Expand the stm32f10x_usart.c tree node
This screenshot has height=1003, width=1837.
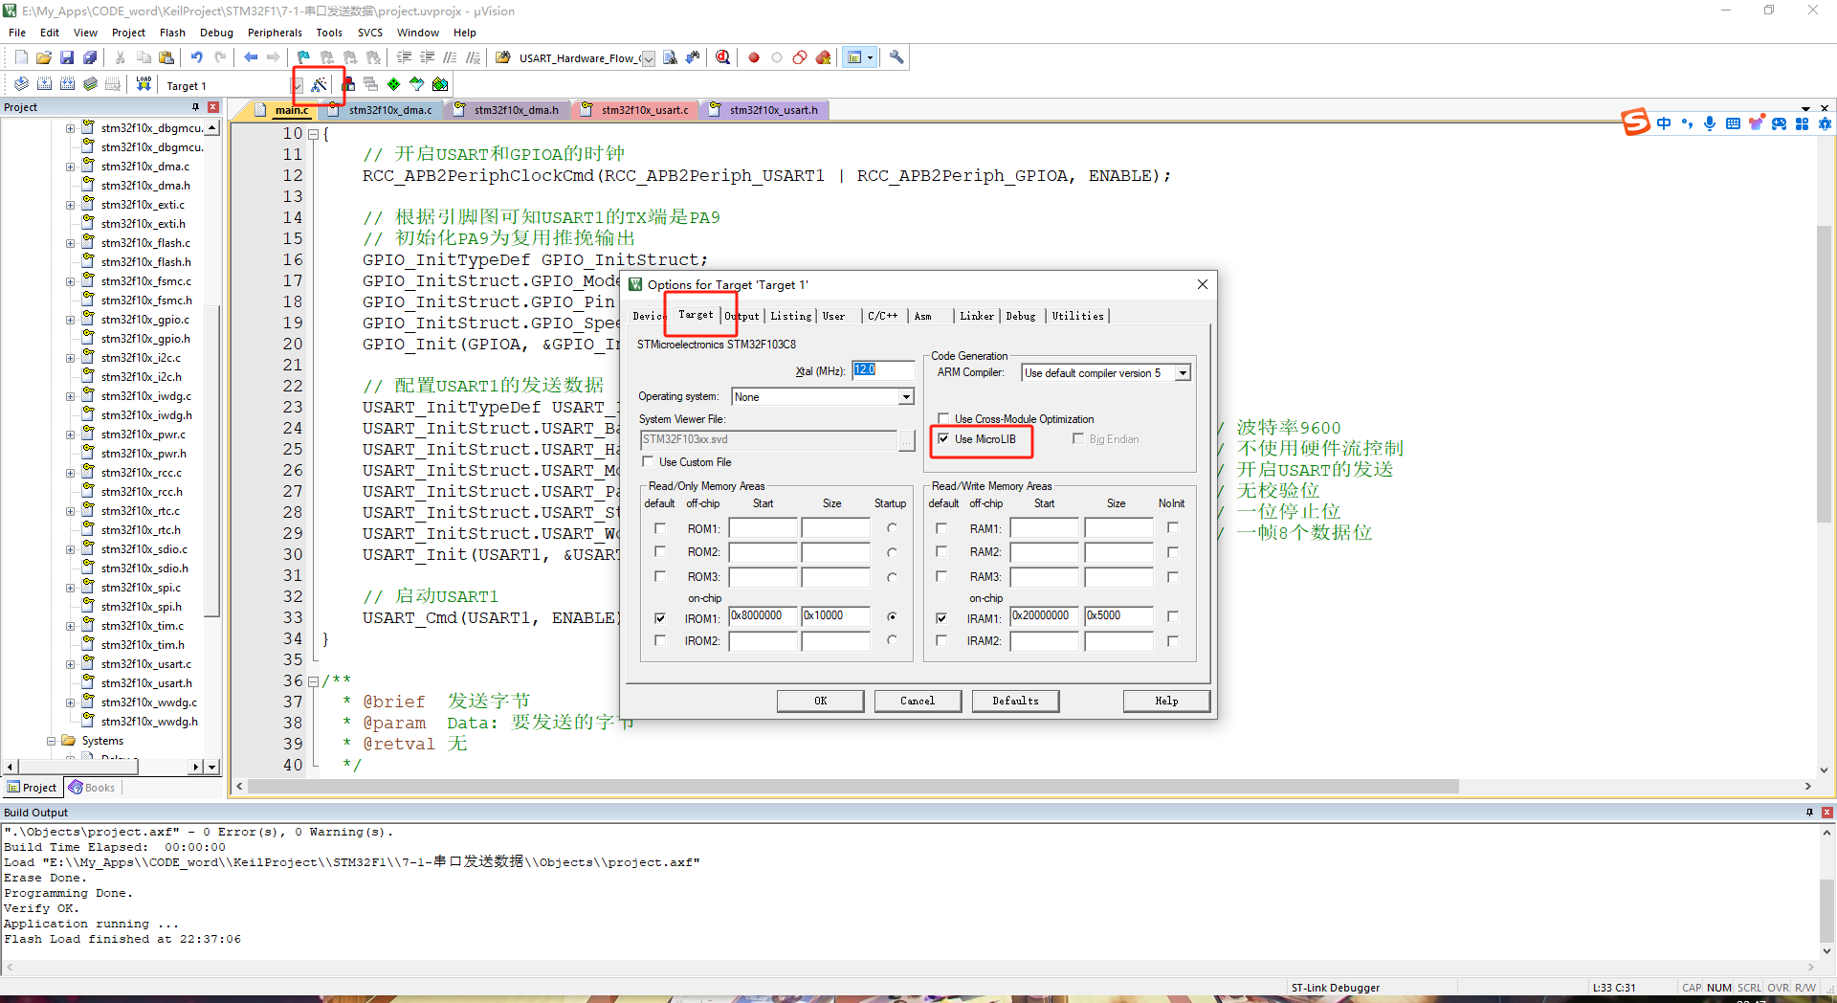click(x=70, y=664)
